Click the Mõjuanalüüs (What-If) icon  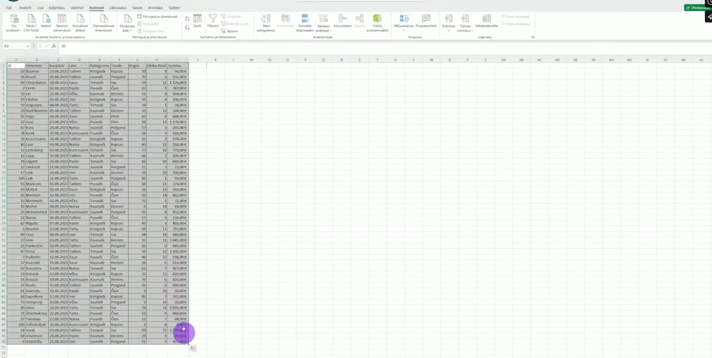(404, 19)
